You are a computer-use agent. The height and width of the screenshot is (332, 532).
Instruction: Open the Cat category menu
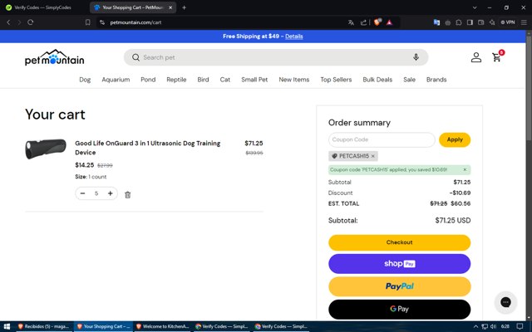(x=225, y=80)
